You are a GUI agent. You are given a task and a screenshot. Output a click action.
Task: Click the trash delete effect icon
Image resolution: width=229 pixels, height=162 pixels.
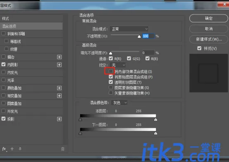coord(63,149)
